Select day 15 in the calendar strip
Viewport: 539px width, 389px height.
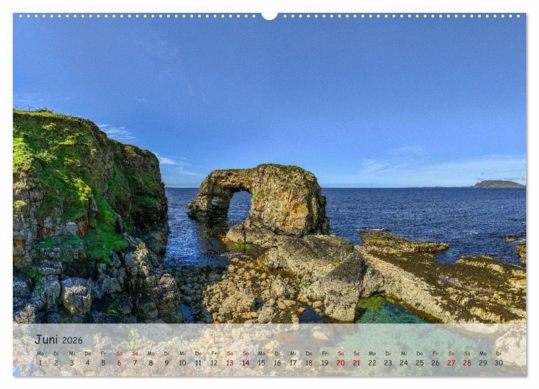[x=261, y=363]
